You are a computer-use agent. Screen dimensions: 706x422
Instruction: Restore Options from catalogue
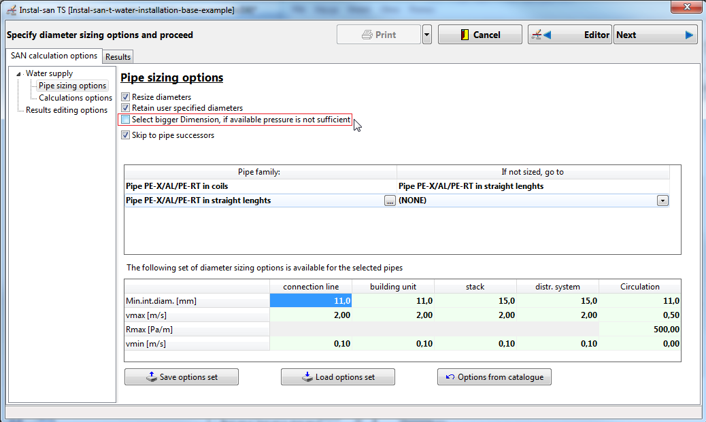(x=494, y=377)
